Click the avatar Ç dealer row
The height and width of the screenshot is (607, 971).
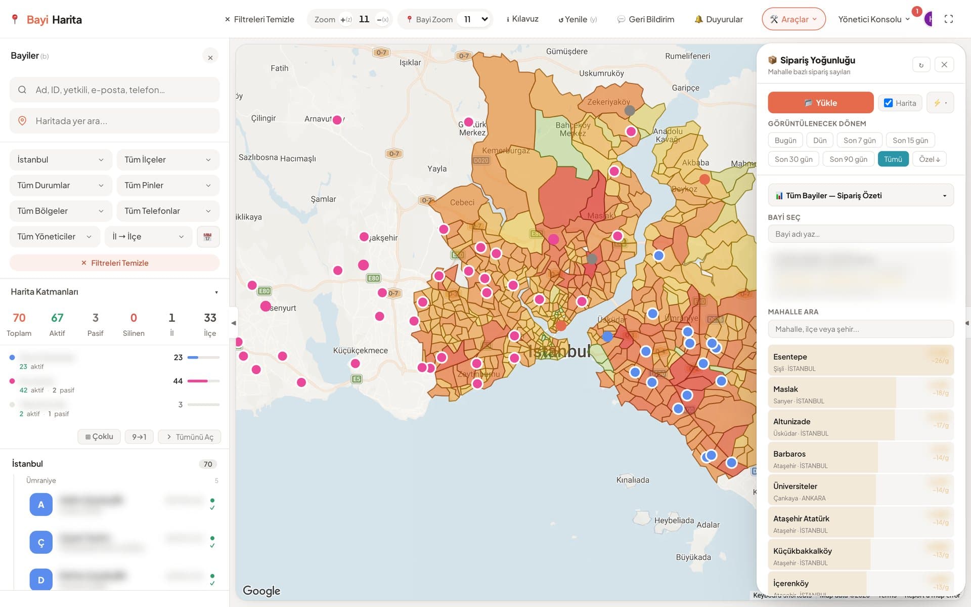click(41, 542)
